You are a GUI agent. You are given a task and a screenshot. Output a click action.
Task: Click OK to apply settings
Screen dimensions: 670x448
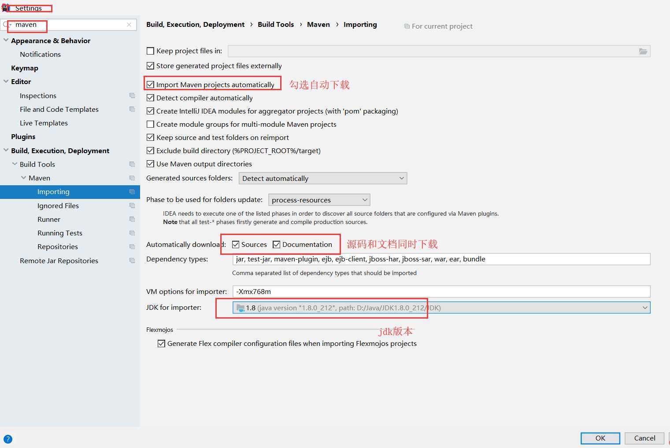click(600, 438)
